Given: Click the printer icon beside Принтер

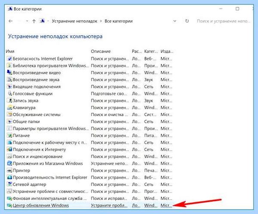Looking at the screenshot, I should click(x=9, y=171).
